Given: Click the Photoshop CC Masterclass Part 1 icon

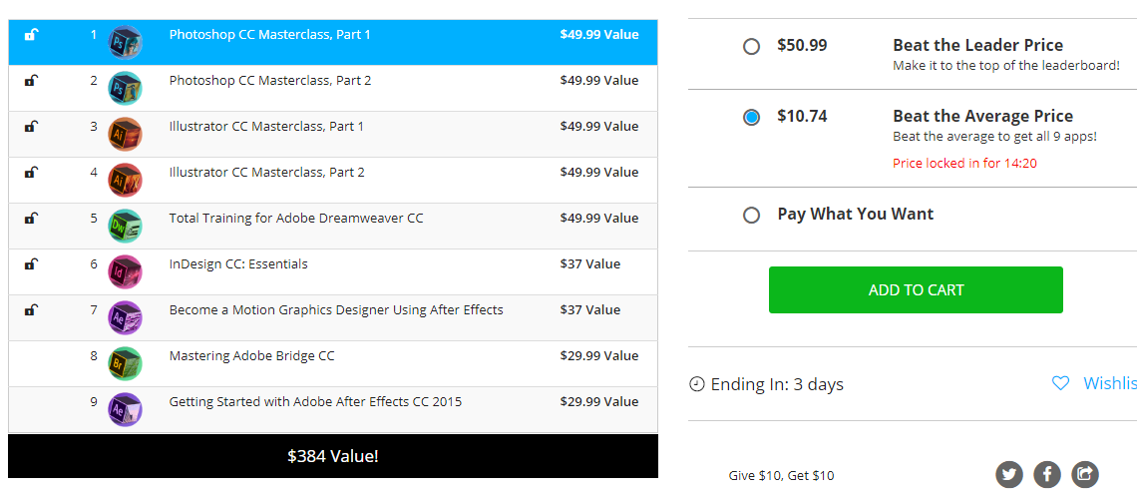Looking at the screenshot, I should point(125,42).
